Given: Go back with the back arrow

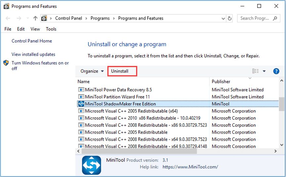Looking at the screenshot, I should pos(8,18).
